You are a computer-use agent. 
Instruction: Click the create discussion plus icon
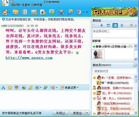point(52,12)
